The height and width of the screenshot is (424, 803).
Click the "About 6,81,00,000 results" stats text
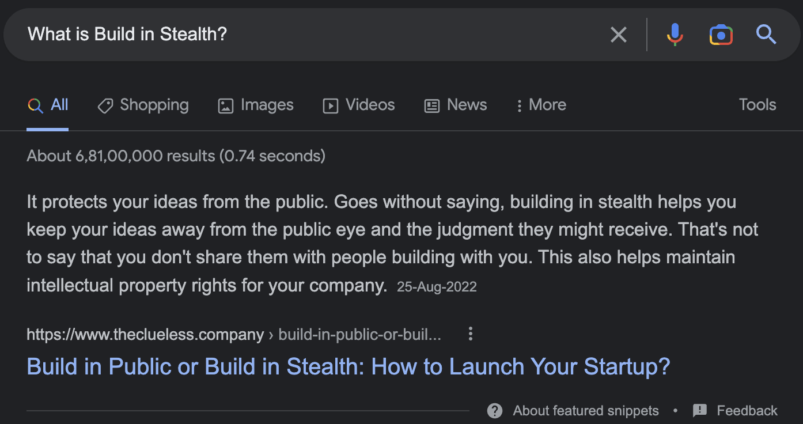pyautogui.click(x=176, y=156)
